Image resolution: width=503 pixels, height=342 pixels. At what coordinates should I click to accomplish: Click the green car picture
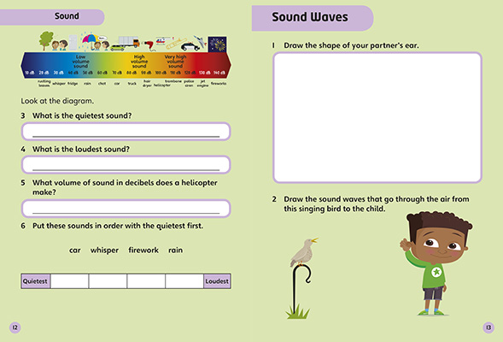click(117, 48)
